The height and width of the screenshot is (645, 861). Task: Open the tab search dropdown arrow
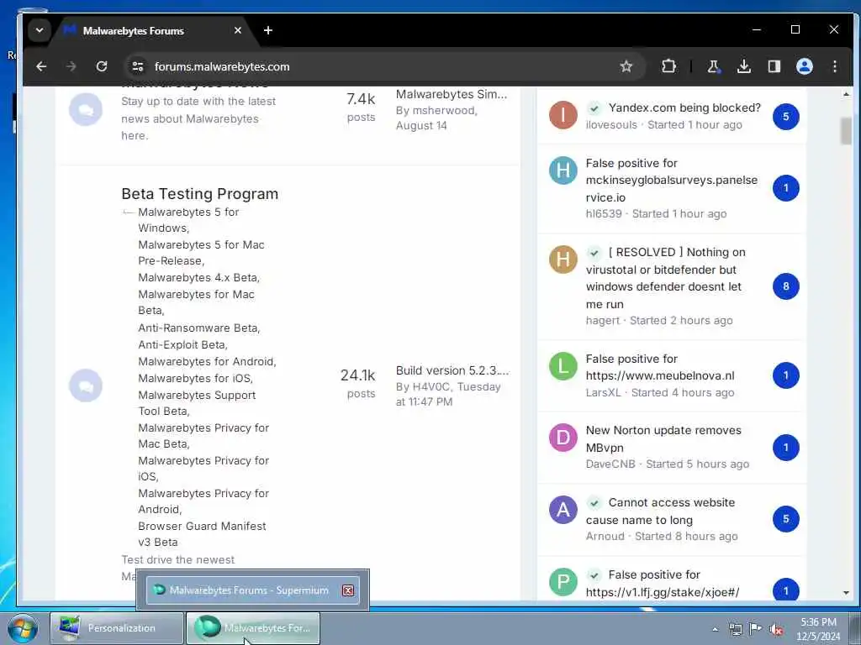39,31
